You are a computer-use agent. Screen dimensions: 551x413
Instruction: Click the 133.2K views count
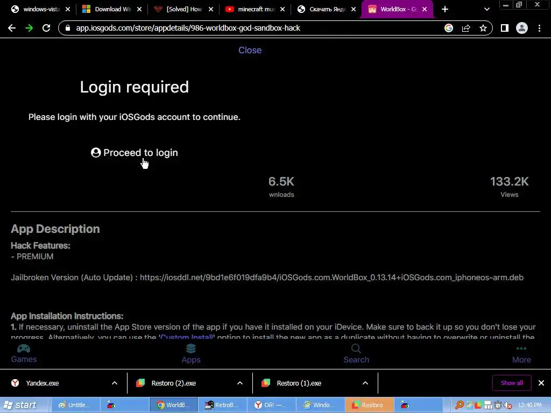(x=509, y=182)
